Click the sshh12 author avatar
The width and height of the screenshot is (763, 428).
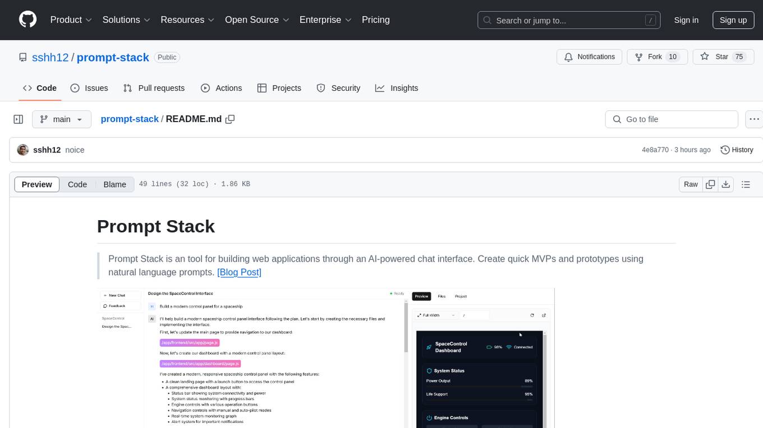coord(23,150)
